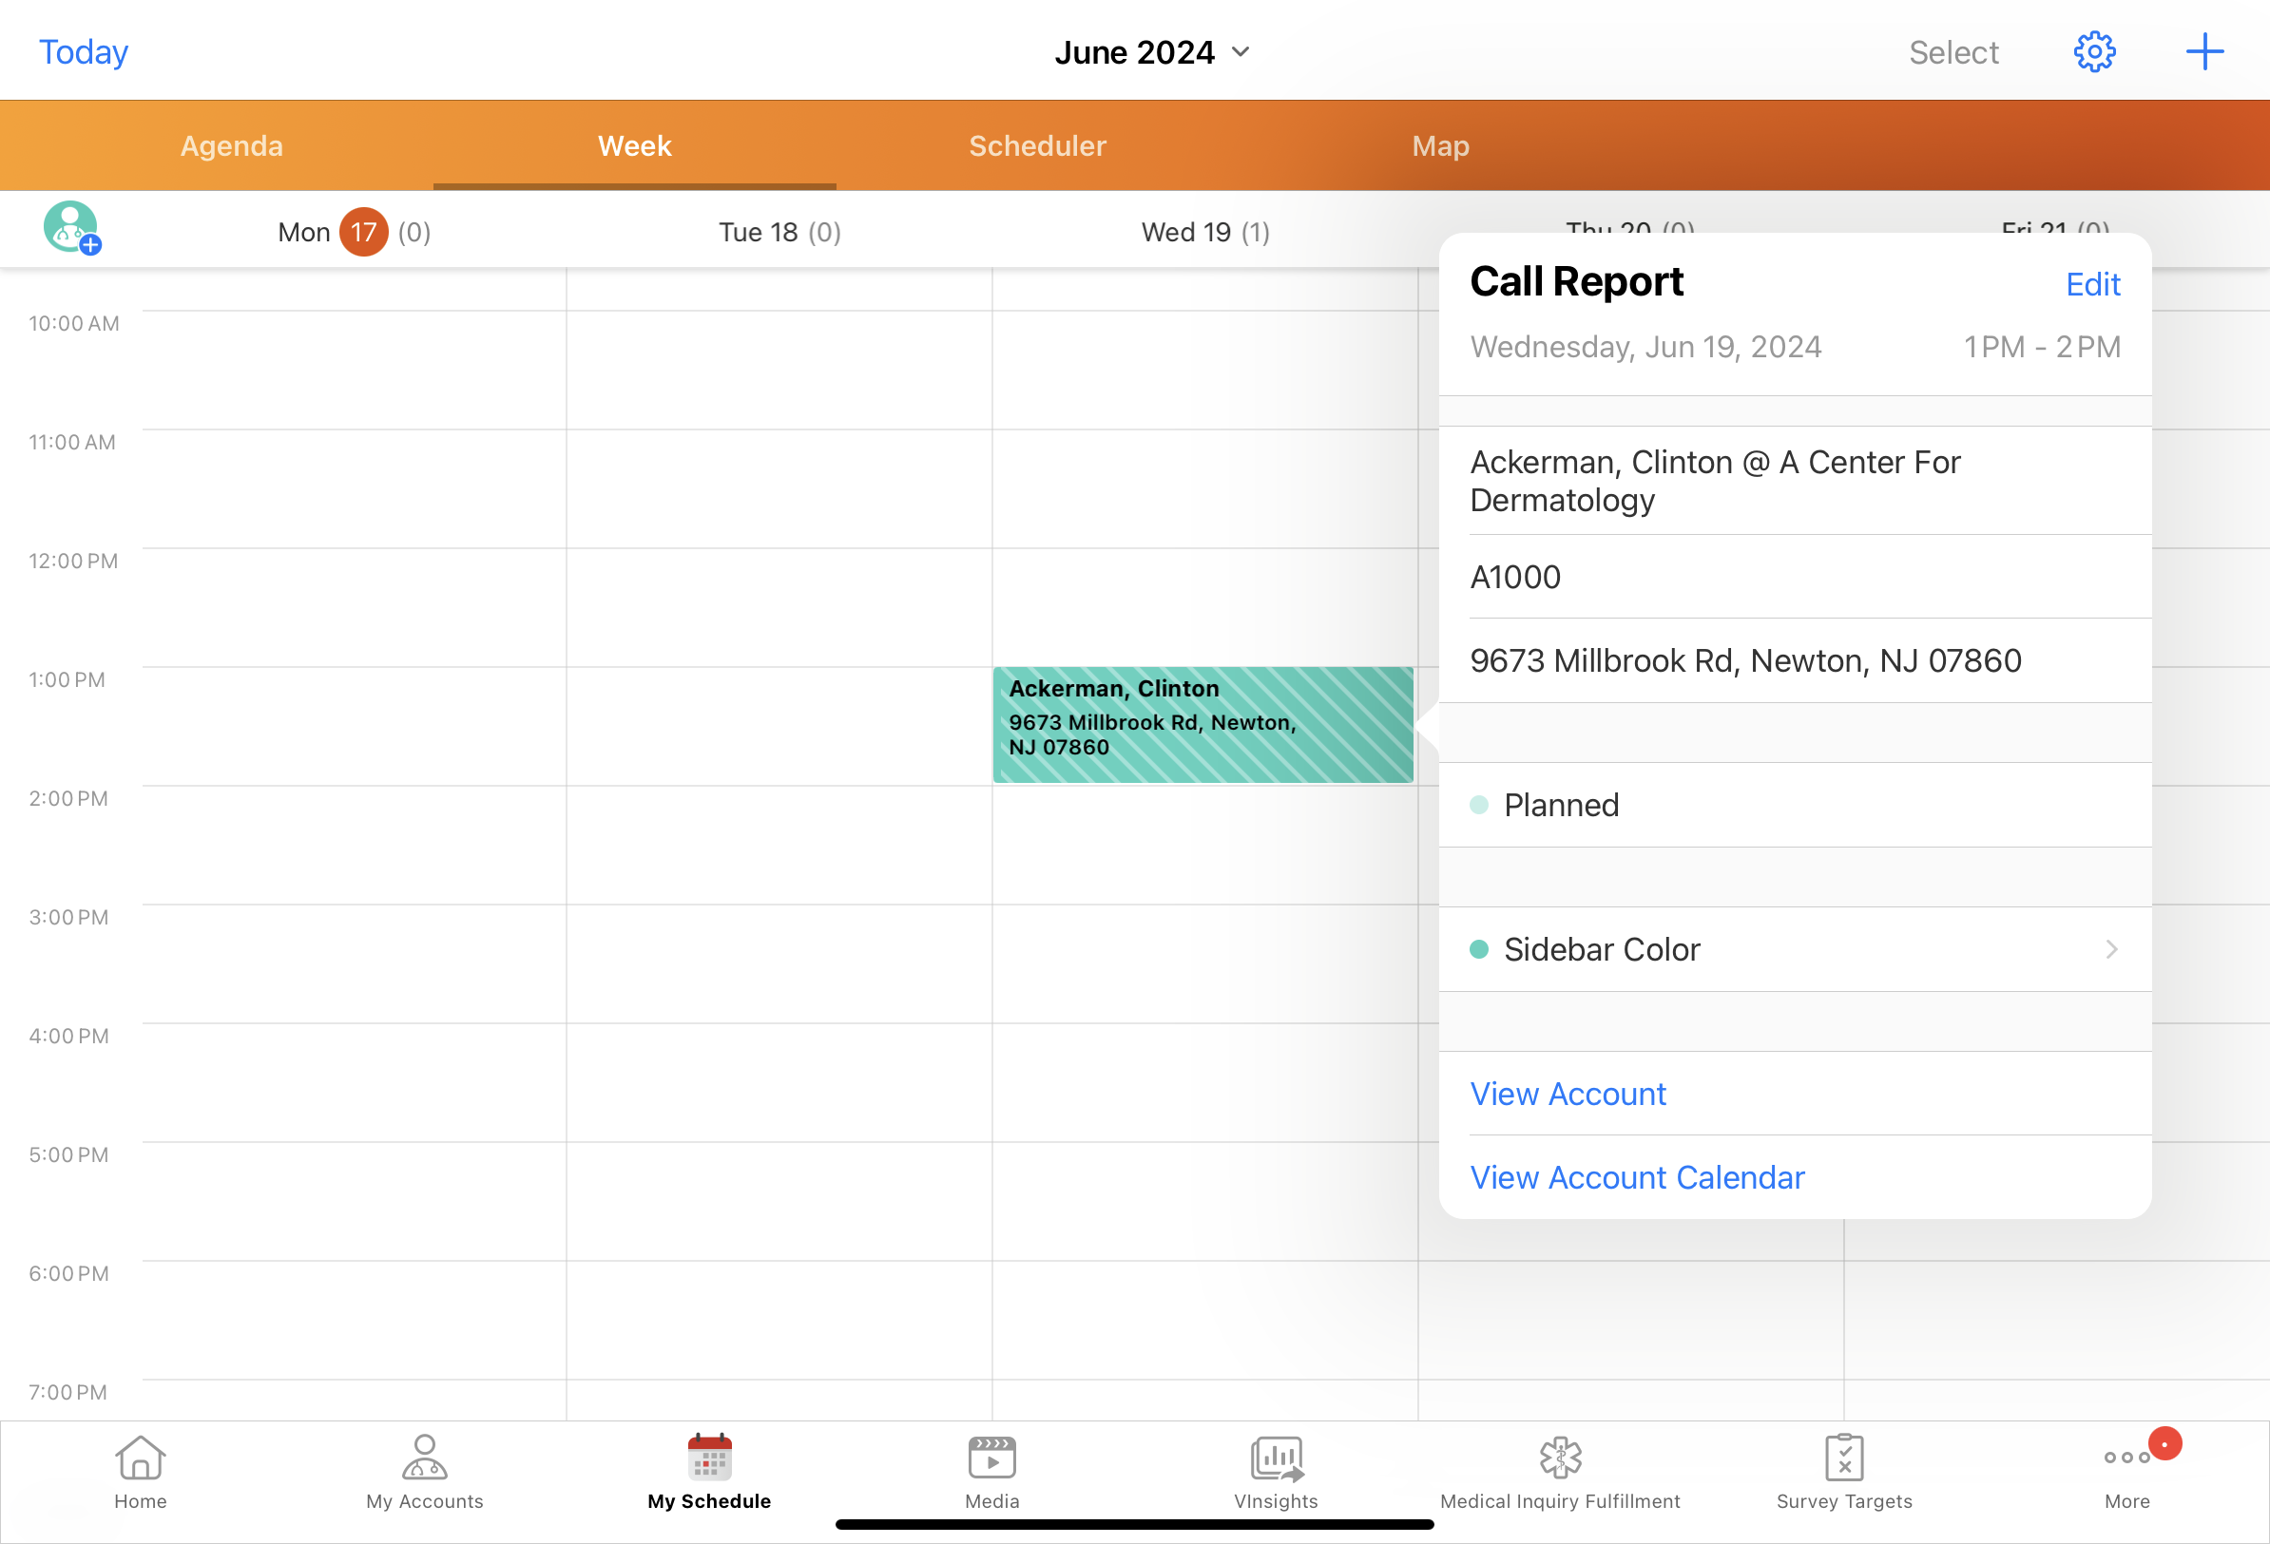Switch to the Map tab
2270x1544 pixels.
click(x=1440, y=145)
